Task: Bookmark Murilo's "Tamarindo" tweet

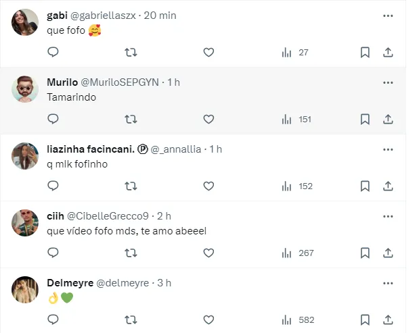Action: pos(365,119)
